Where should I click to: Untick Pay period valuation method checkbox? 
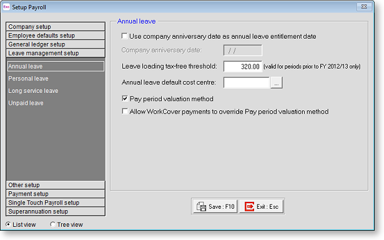[x=125, y=98]
